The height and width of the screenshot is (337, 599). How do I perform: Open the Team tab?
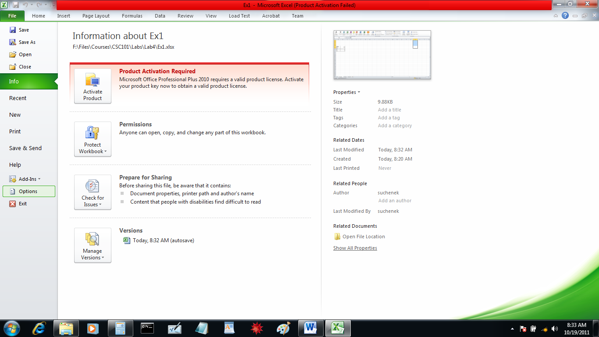pos(298,16)
